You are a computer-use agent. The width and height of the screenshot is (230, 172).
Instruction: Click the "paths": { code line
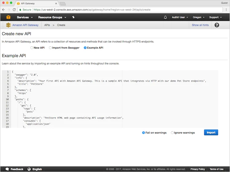coord(21,99)
